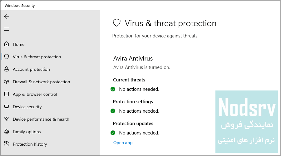Click the back arrow icon
281x156 pixels.
coord(7,17)
